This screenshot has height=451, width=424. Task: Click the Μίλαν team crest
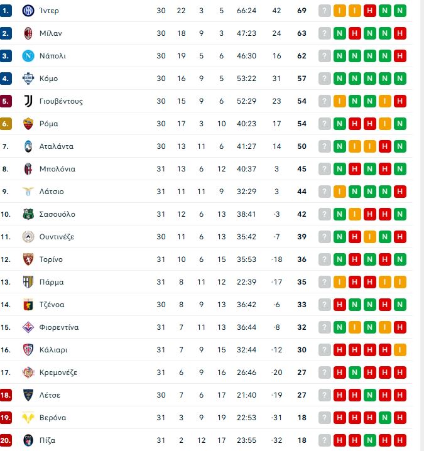28,33
